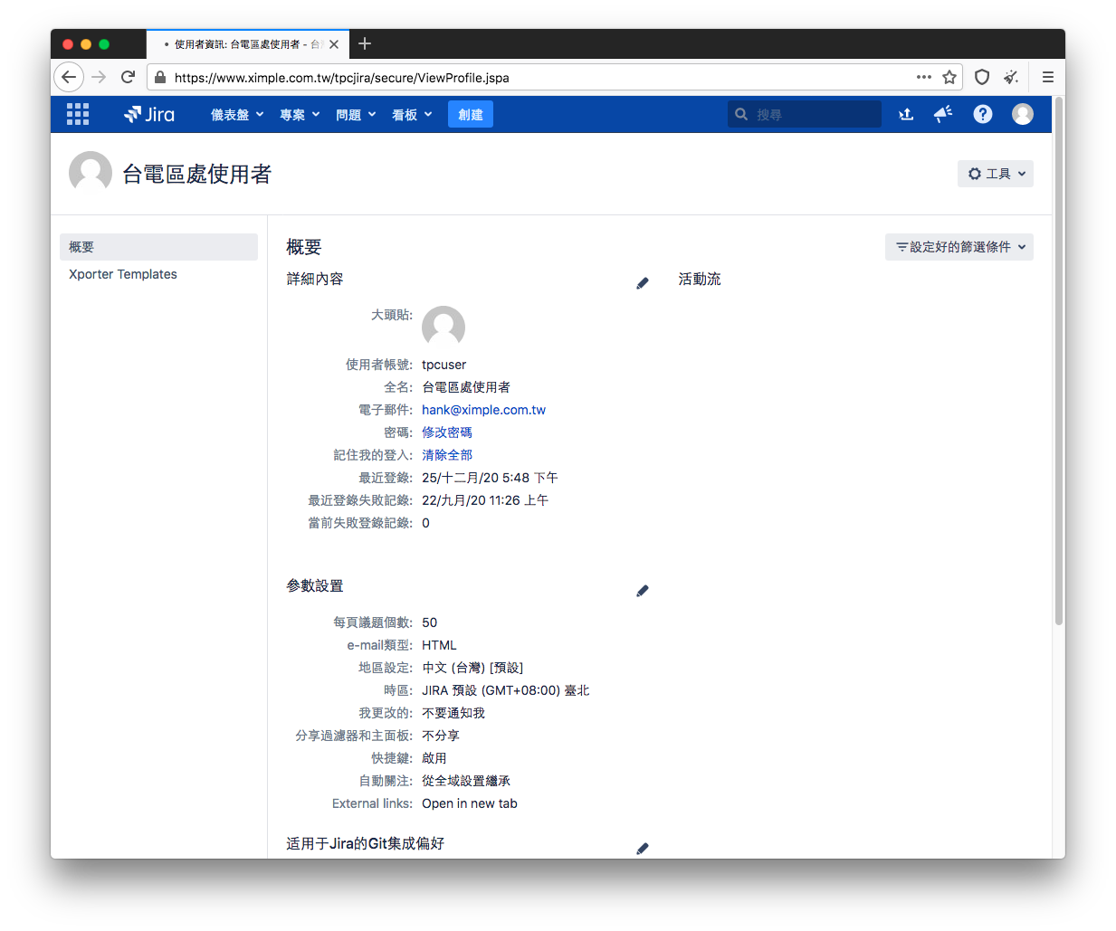Click the 活動流 heading
The height and width of the screenshot is (931, 1116).
(700, 280)
